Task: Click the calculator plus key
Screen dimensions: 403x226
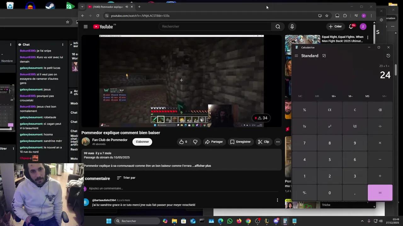Action: click(x=380, y=176)
